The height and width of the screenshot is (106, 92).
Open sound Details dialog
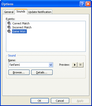(42, 72)
